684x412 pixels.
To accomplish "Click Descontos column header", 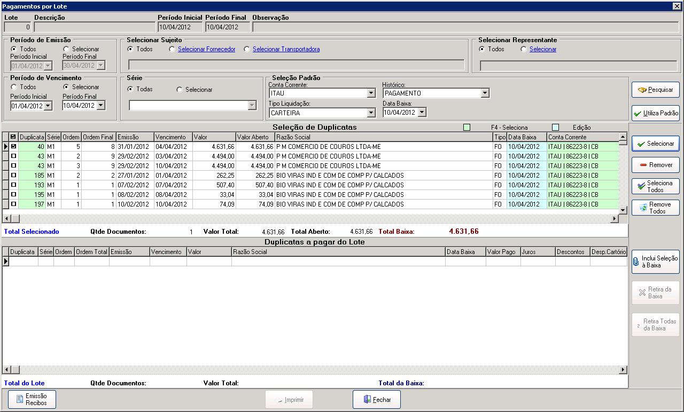I will (x=572, y=252).
